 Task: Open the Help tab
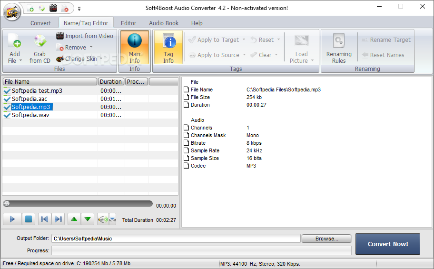tap(197, 23)
